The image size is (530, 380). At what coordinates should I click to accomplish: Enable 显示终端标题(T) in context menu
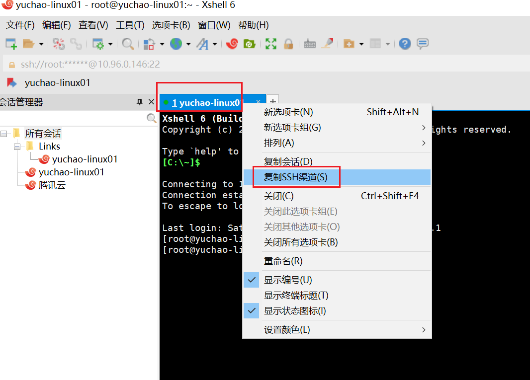(x=296, y=296)
